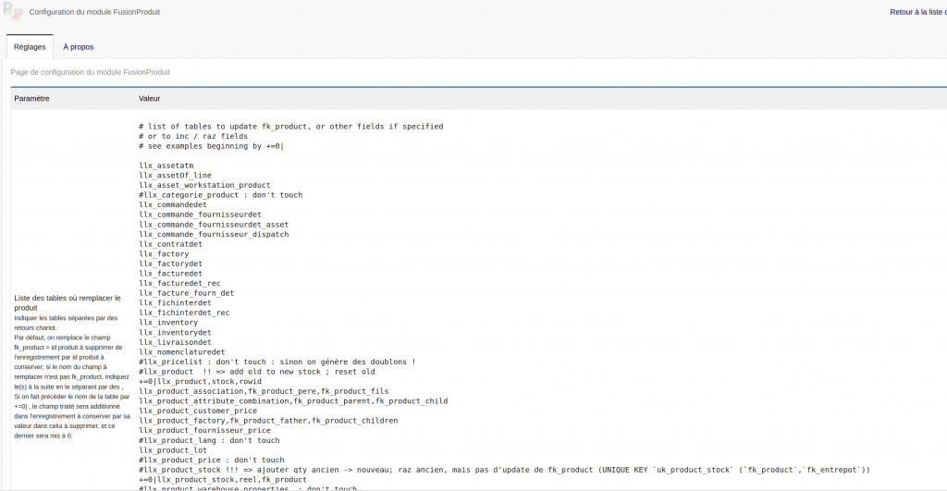The image size is (947, 491).
Task: Click the llx_product_association line
Action: tap(264, 391)
